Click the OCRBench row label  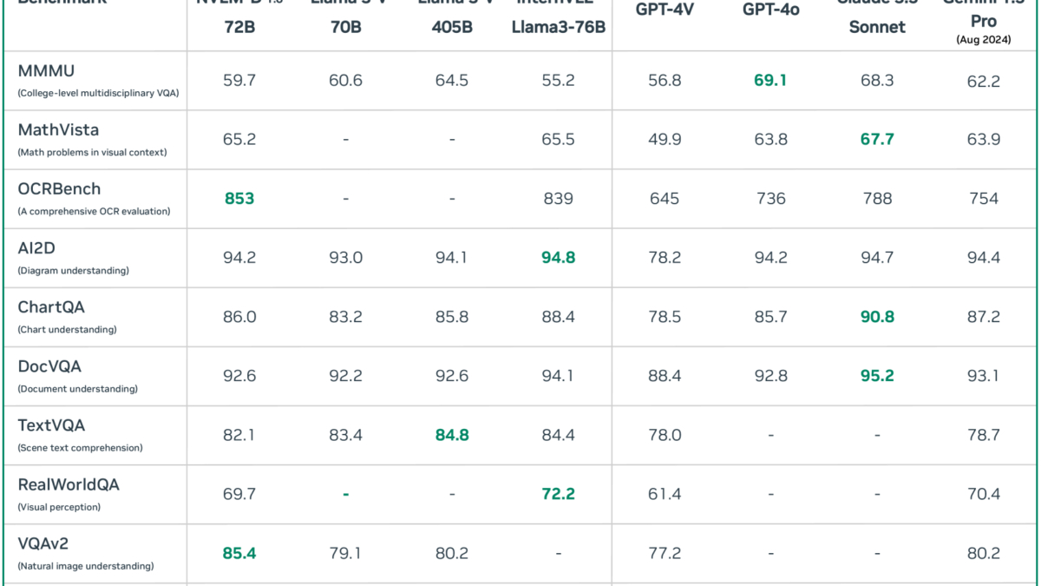pyautogui.click(x=59, y=189)
